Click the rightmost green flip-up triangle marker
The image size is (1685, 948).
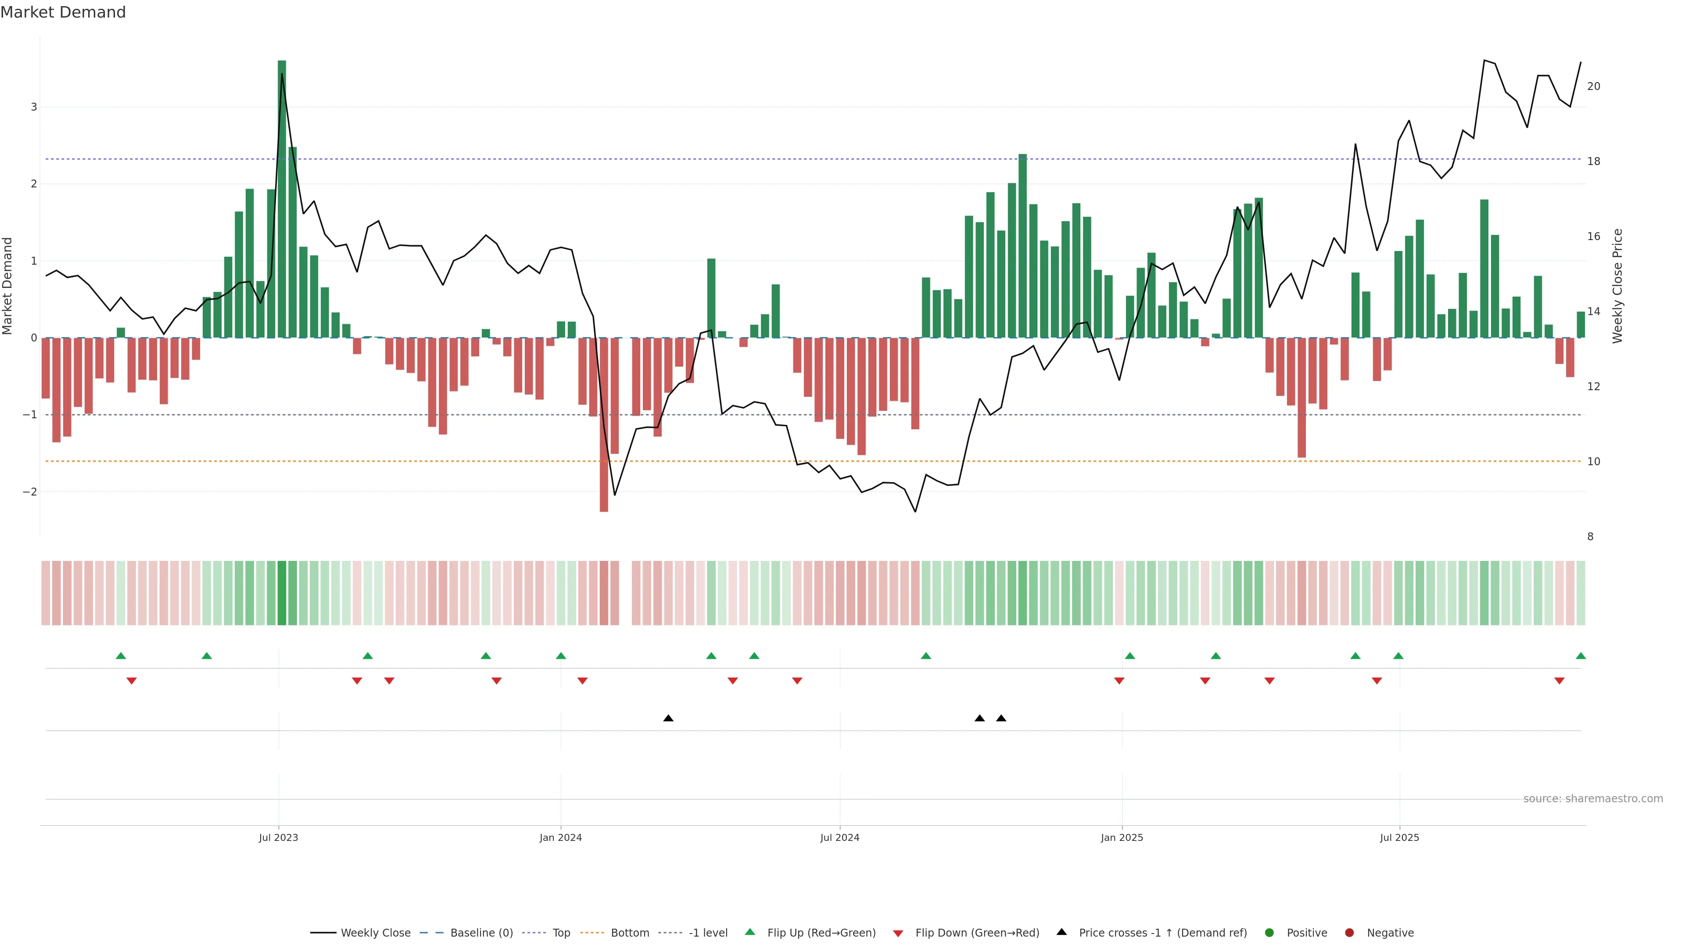click(1581, 656)
